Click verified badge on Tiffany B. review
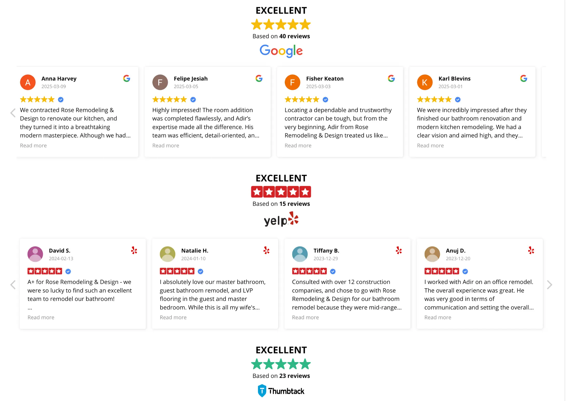Viewport: 566px width, 401px height. (x=333, y=271)
